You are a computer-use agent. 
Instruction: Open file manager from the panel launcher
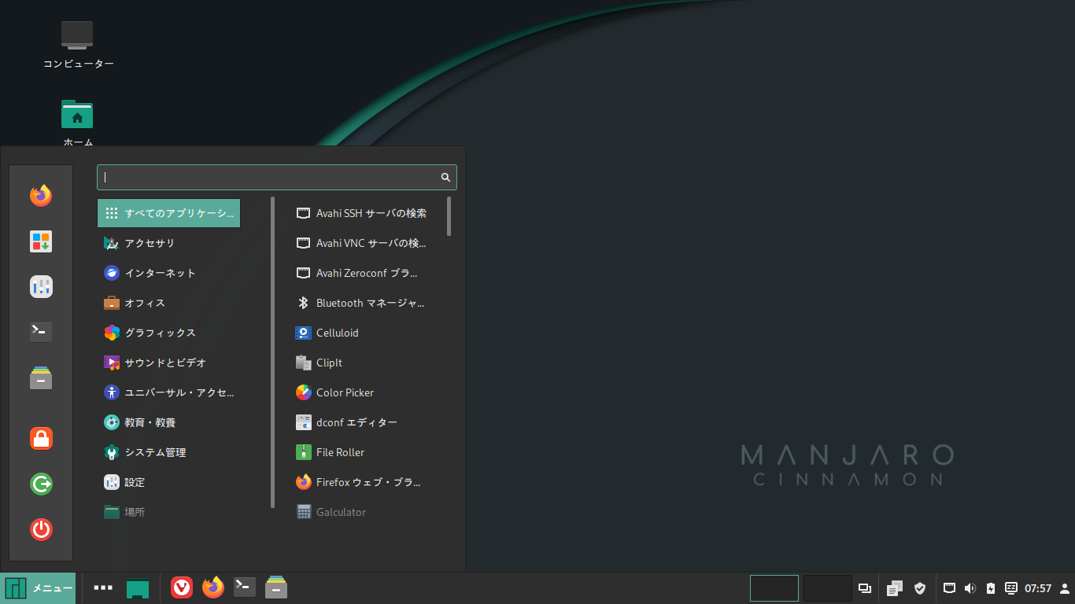276,587
